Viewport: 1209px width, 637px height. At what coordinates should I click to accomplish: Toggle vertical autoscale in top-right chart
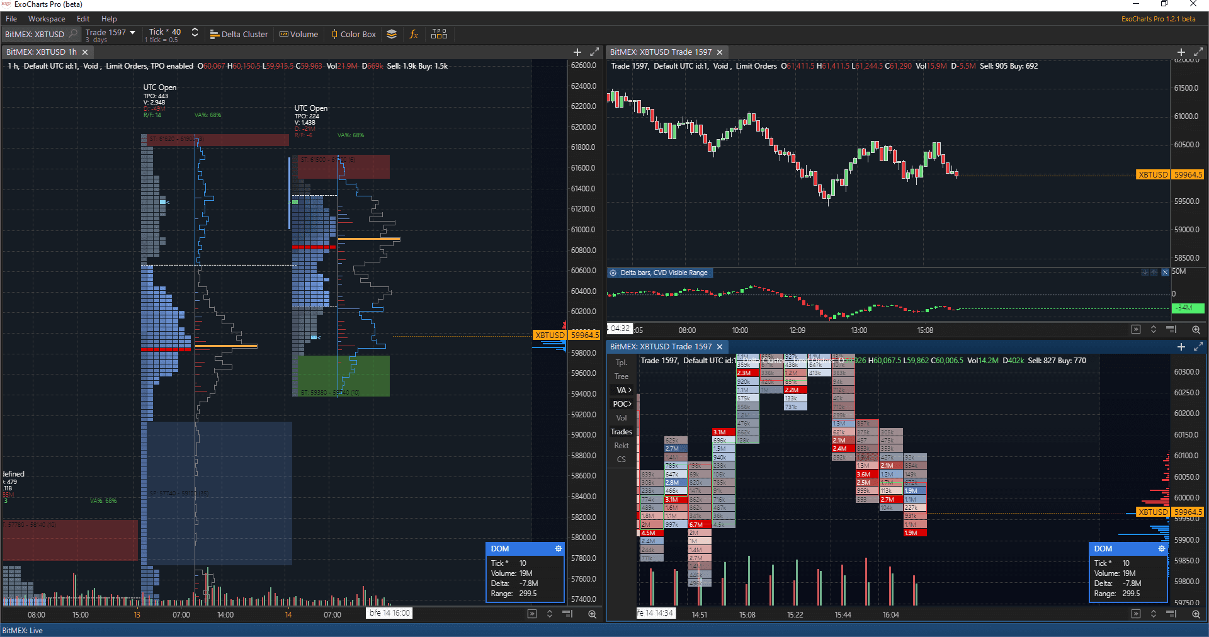tap(1154, 329)
